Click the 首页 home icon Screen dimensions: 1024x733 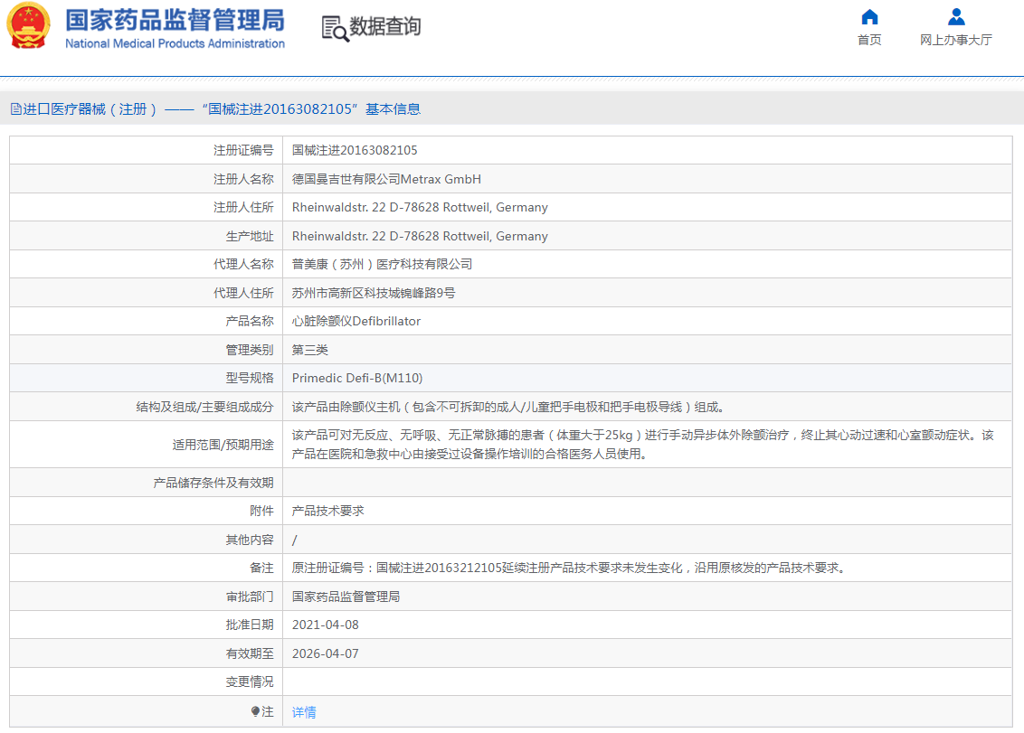coord(868,15)
